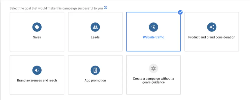
Task: Click the Leads people icon
Action: pos(95,27)
